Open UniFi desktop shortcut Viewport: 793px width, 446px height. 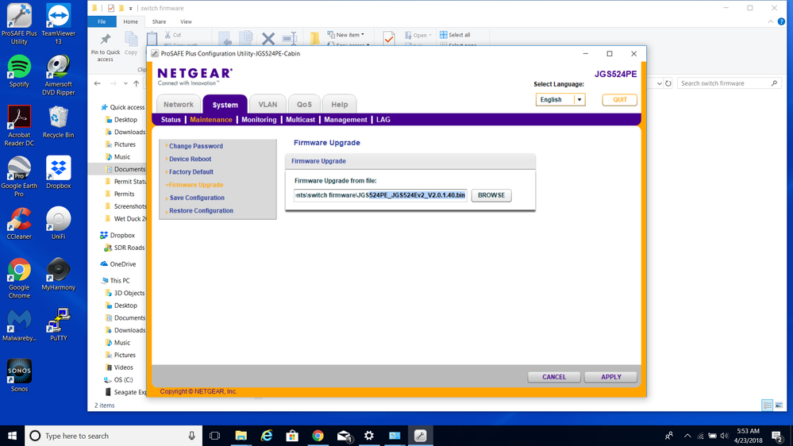(58, 222)
